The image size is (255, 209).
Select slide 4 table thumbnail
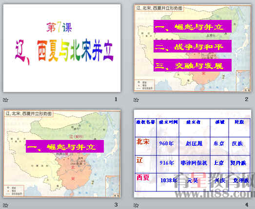pyautogui.click(x=192, y=154)
